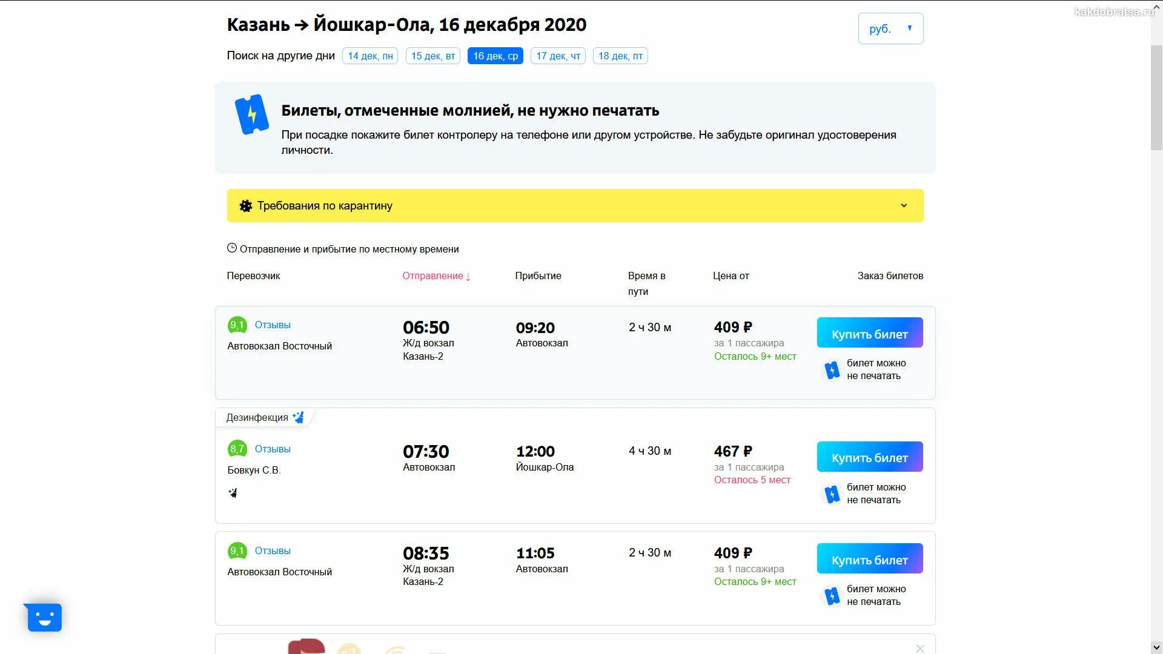
Task: Click the small spray icon under Бовкун С.В.
Action: pyautogui.click(x=233, y=493)
